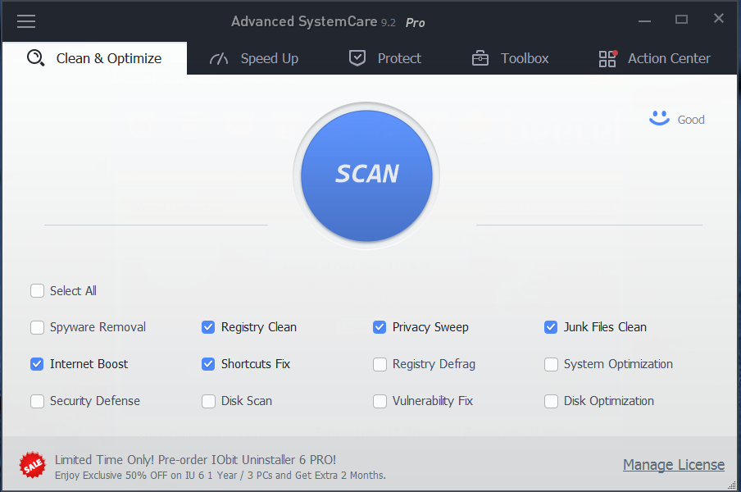This screenshot has height=492, width=741.
Task: Enable Spyware Removal checkbox
Action: point(38,327)
